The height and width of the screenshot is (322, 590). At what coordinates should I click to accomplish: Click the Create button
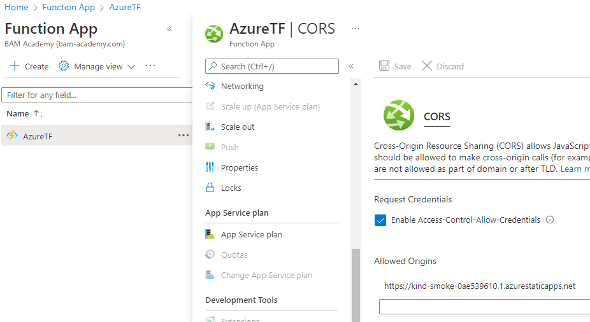coord(29,66)
